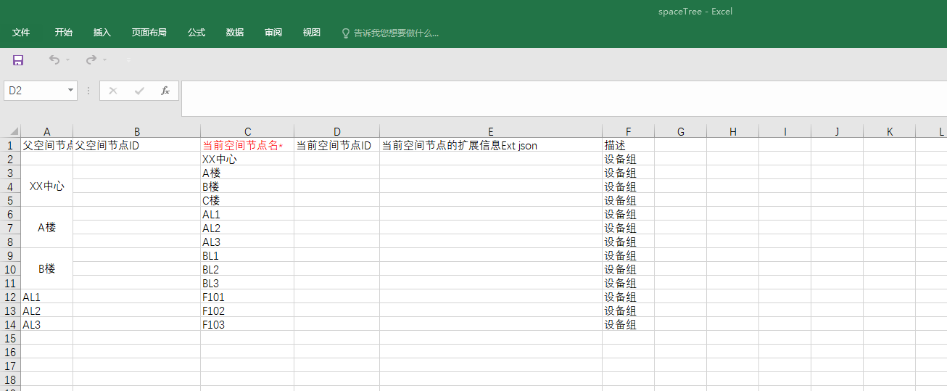Switch to the 页面布局 ribbon tab
The image size is (947, 391).
[149, 33]
